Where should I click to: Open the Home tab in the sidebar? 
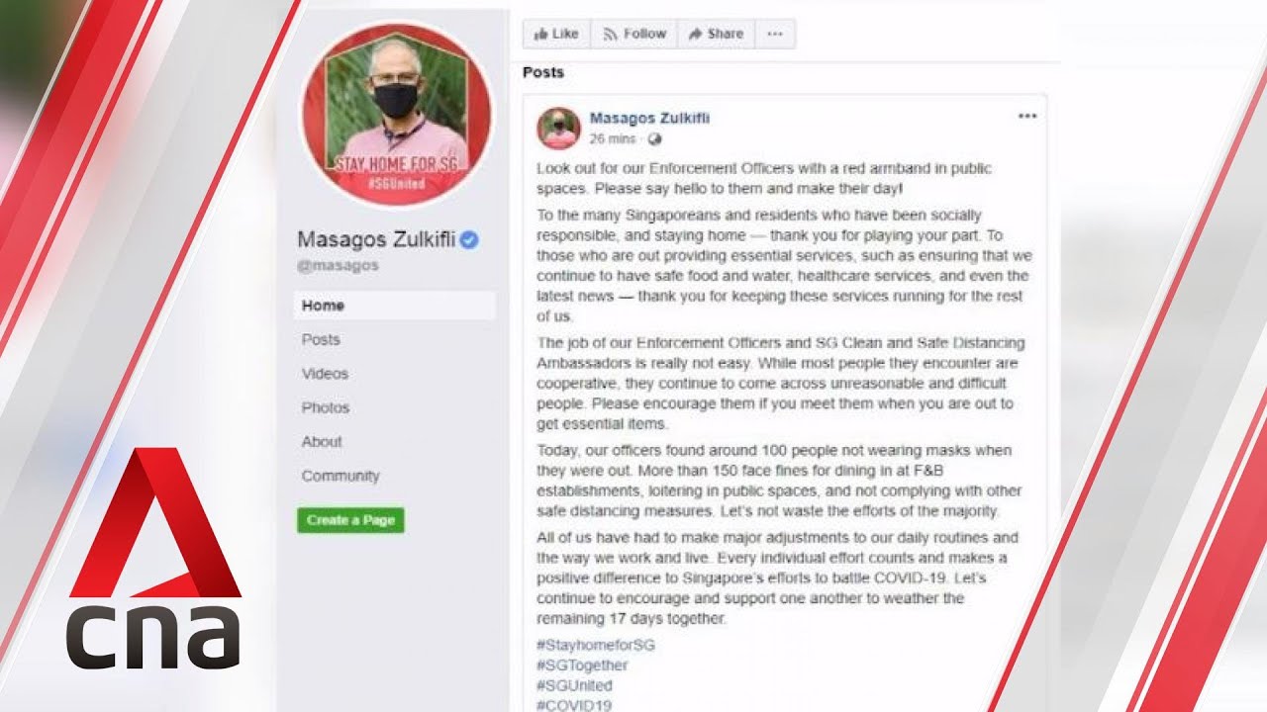tap(394, 306)
